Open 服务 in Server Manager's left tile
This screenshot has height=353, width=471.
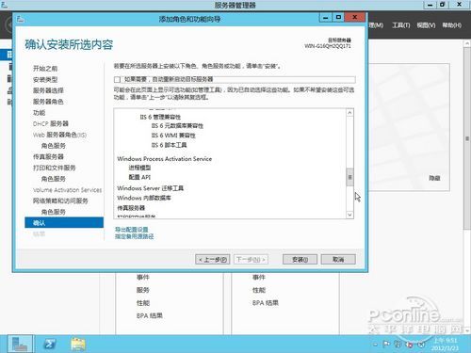(x=143, y=290)
